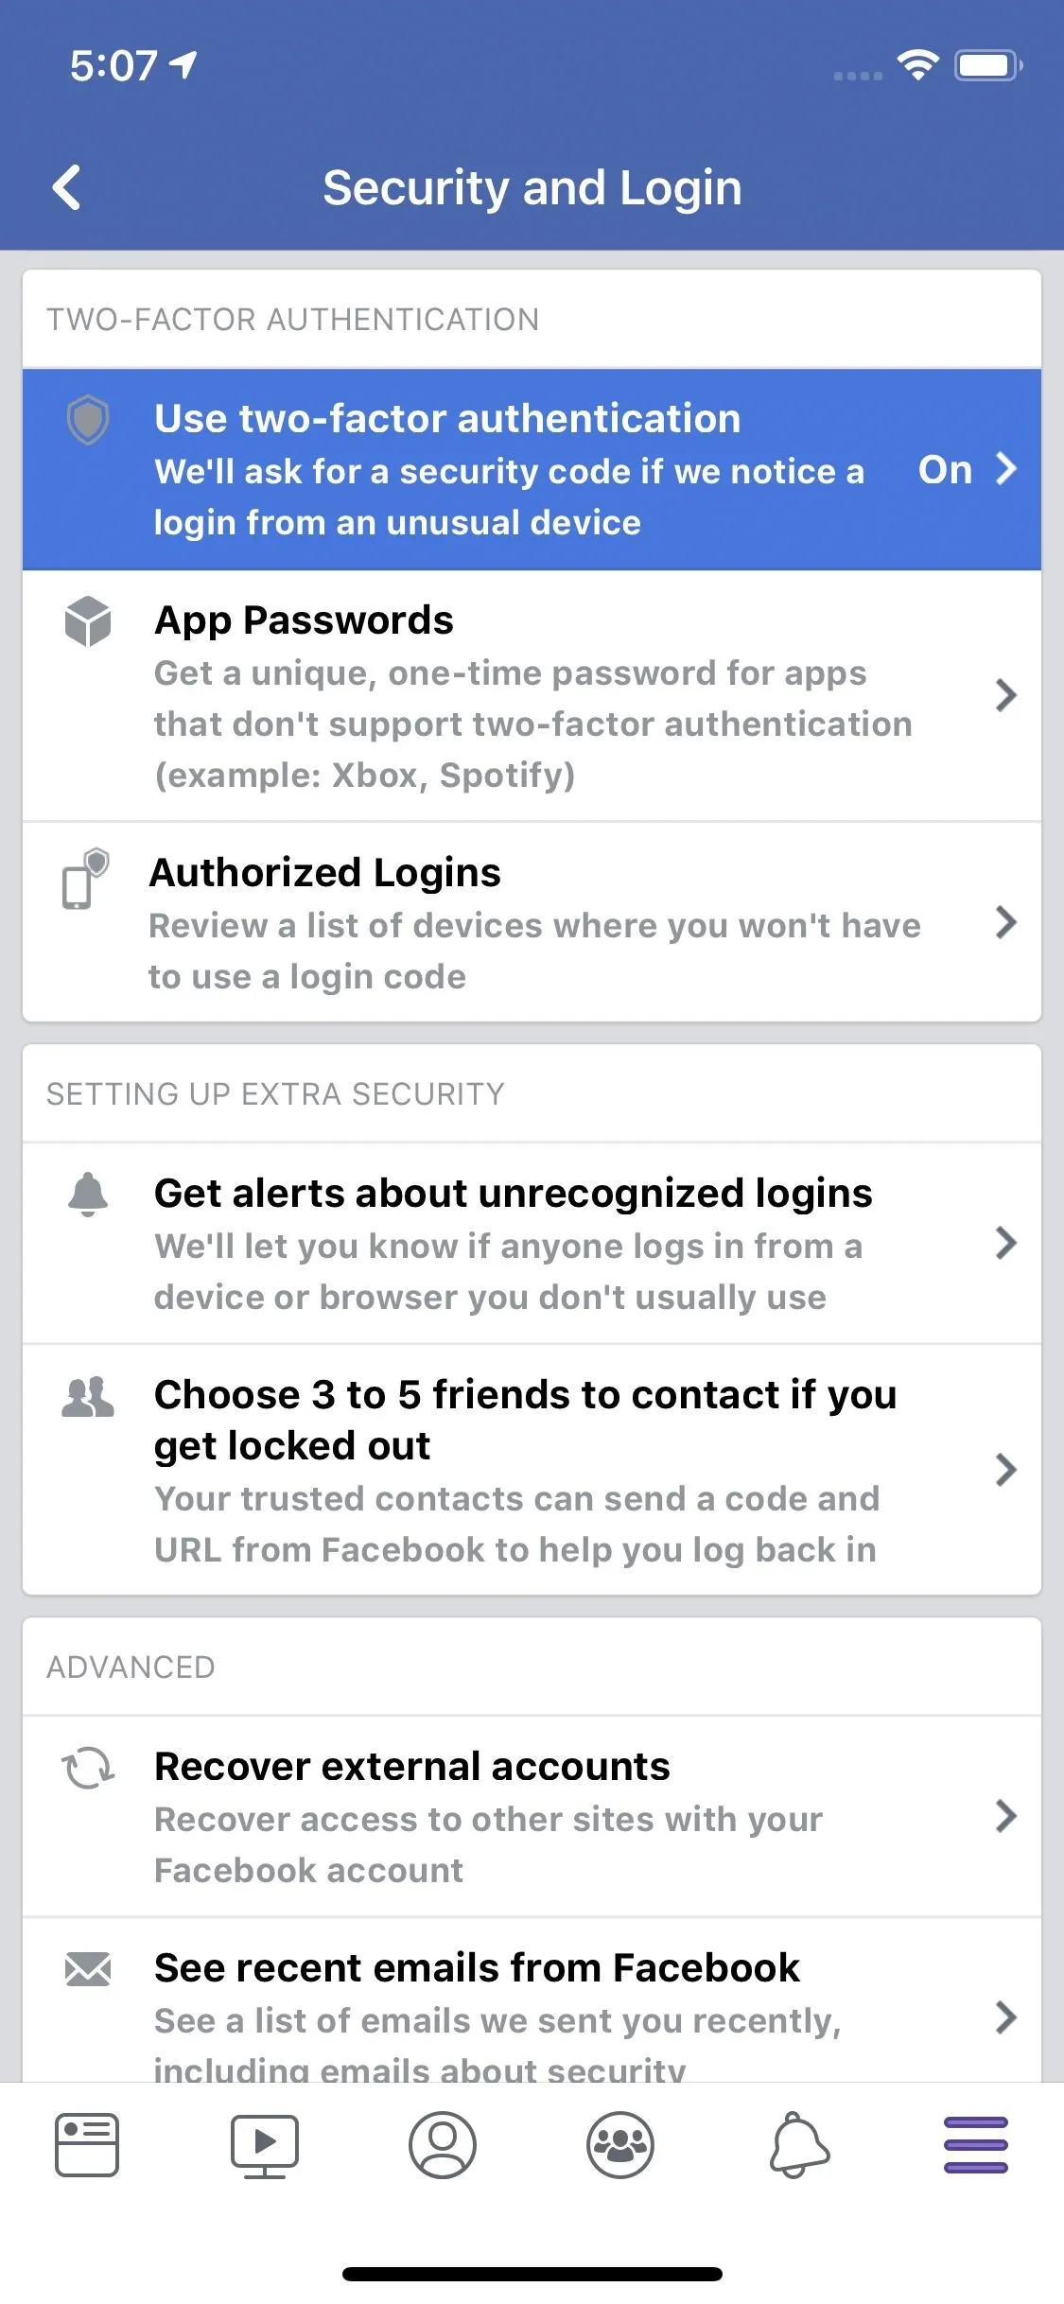The image size is (1064, 2304).
Task: Open Recover external accounts
Action: click(x=532, y=1817)
